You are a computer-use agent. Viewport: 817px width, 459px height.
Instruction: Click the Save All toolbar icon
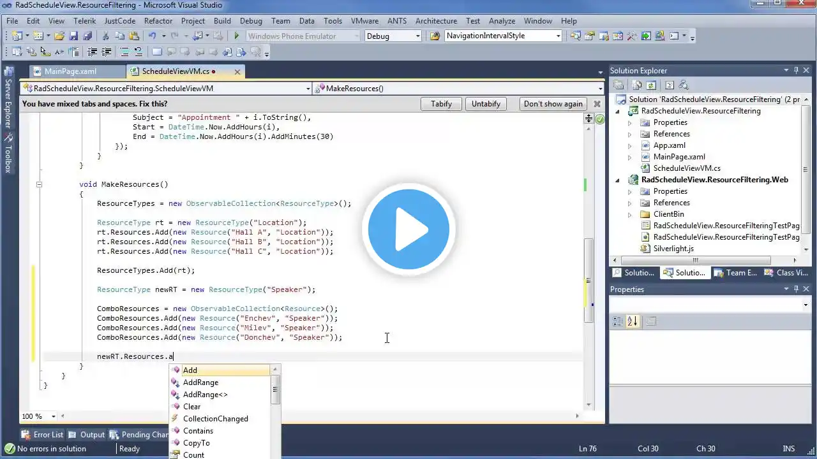87,36
